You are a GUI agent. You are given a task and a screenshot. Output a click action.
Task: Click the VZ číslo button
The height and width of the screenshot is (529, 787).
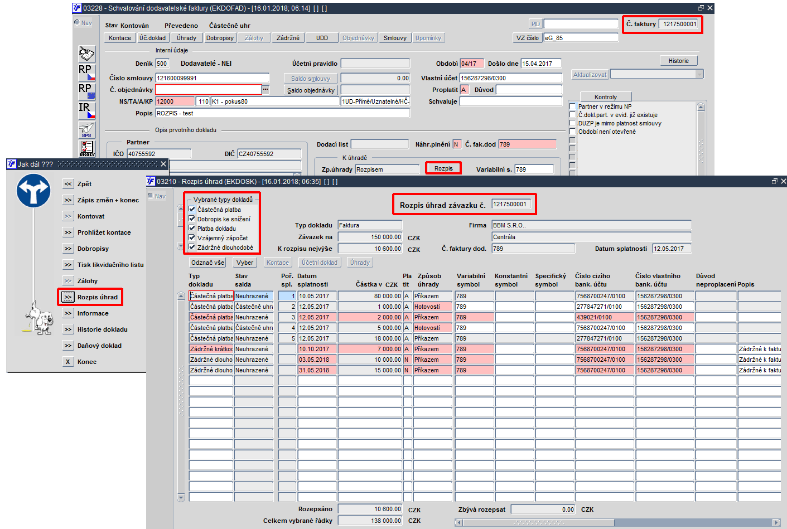click(x=527, y=38)
